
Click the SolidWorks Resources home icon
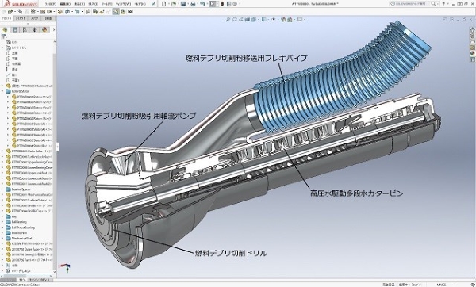pyautogui.click(x=472, y=30)
